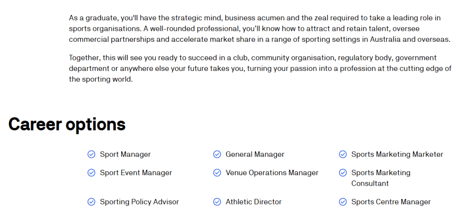The image size is (476, 220).
Task: Click the Sports Centre Manager label
Action: point(391,202)
